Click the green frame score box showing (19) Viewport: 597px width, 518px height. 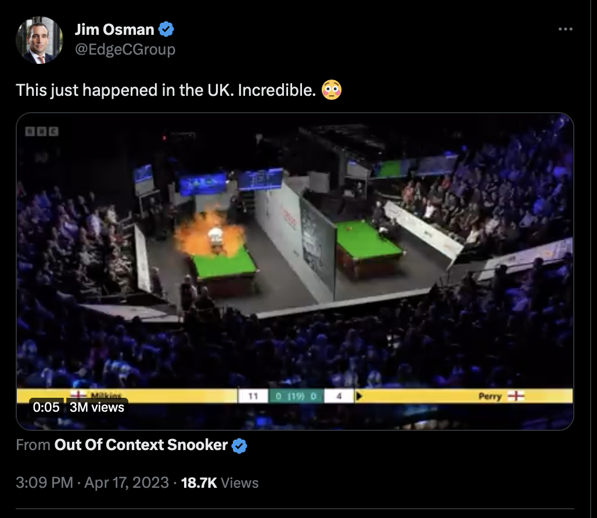click(296, 396)
